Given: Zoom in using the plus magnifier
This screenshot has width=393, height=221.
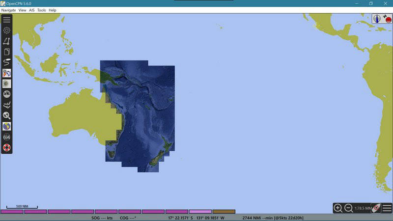Looking at the screenshot, I should (x=338, y=208).
